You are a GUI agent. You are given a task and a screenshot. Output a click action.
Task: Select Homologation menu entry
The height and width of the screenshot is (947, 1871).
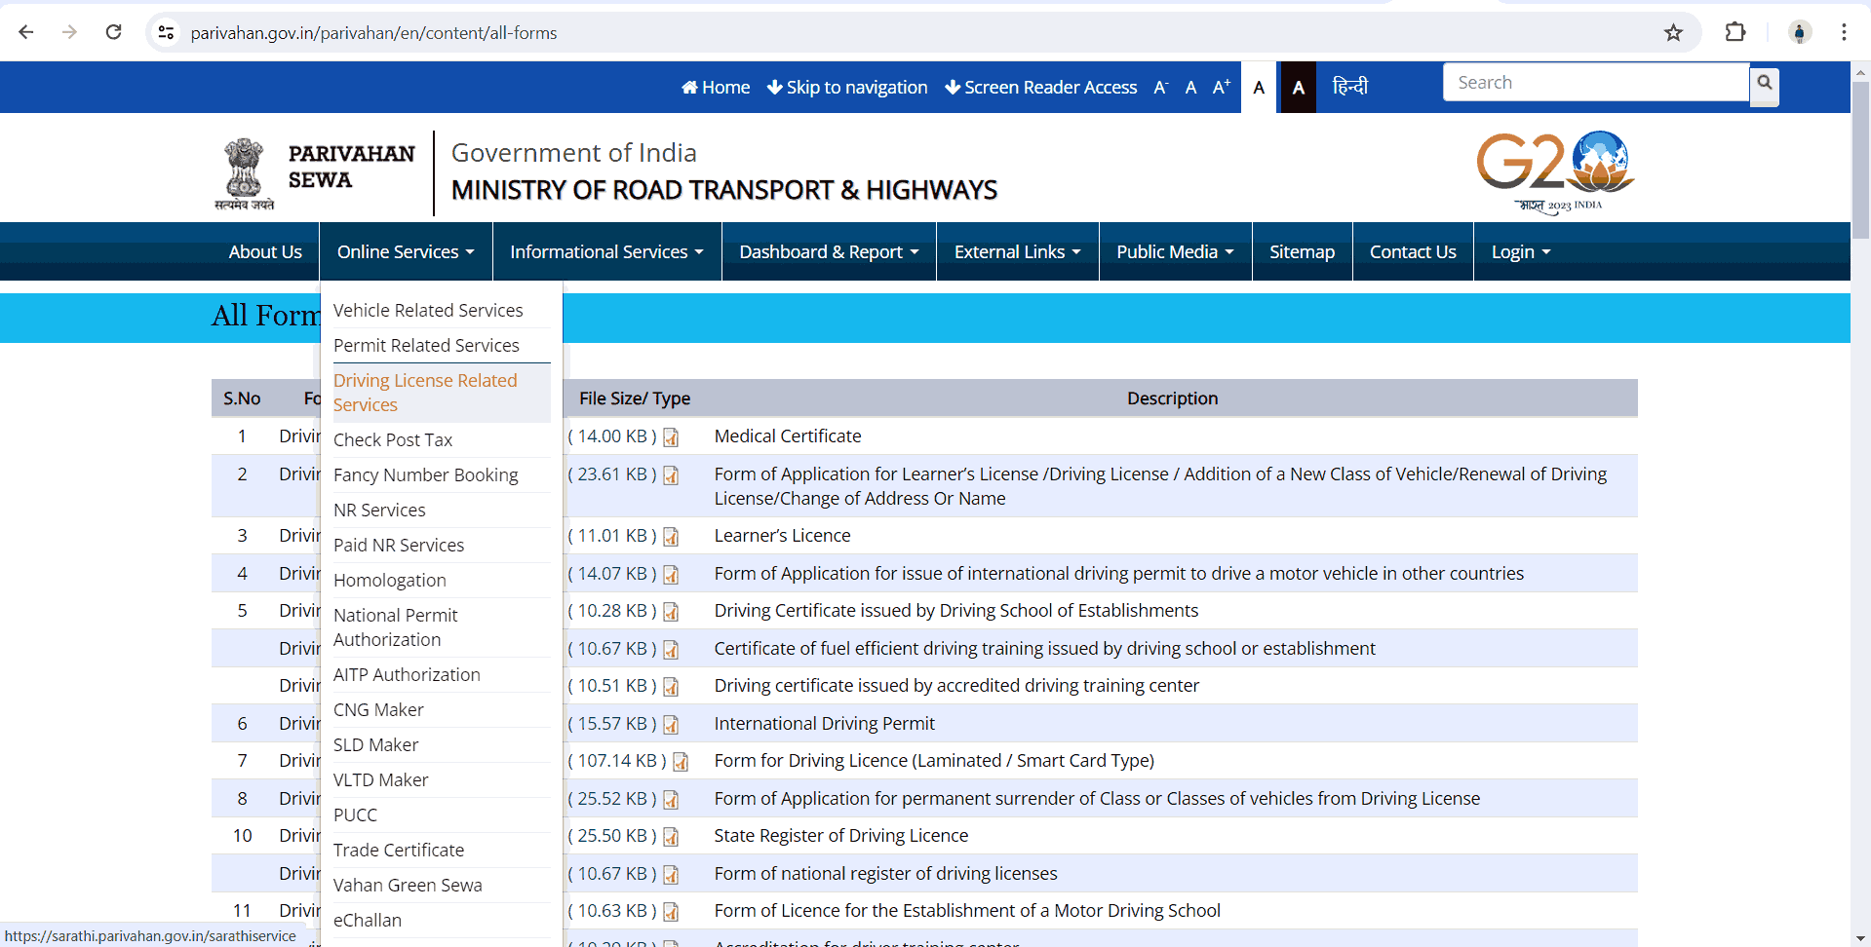tap(442, 580)
